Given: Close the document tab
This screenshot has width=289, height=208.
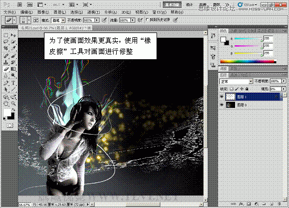Looking at the screenshot, I should pyautogui.click(x=89, y=28).
